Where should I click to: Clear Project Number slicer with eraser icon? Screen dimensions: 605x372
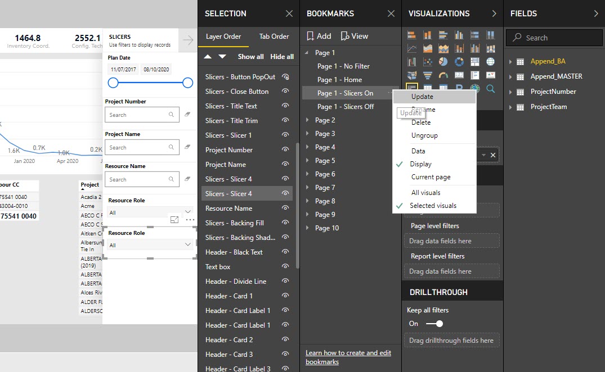point(187,115)
